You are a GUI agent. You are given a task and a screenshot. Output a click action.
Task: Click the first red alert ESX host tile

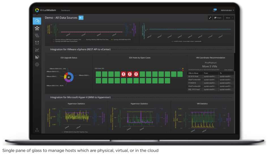click(123, 74)
